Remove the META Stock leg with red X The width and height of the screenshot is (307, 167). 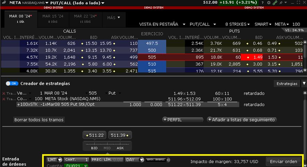pos(4,99)
